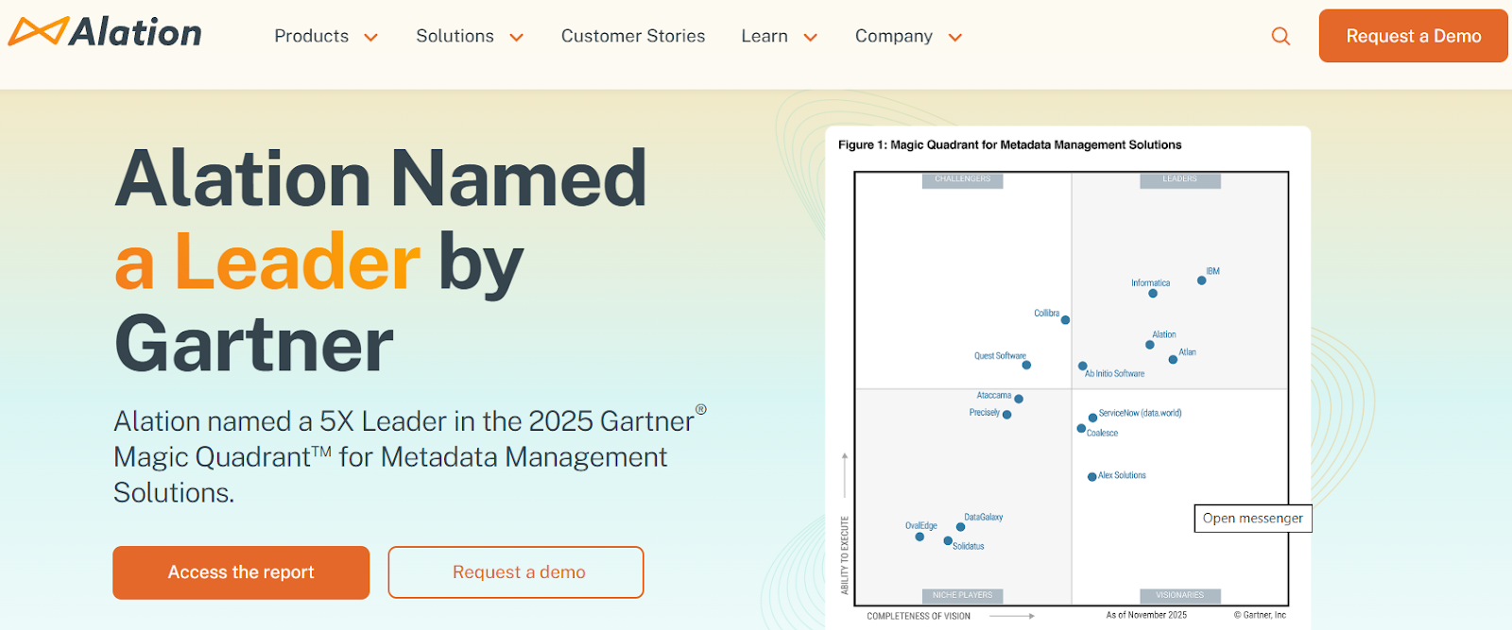This screenshot has height=630, width=1512.
Task: Expand the Products chevron arrow
Action: (371, 38)
